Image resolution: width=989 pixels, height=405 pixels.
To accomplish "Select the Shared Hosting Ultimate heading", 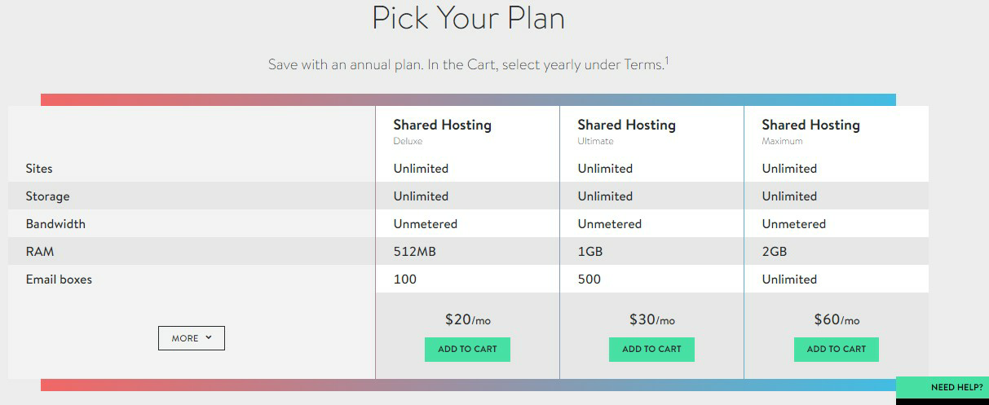I will (626, 125).
